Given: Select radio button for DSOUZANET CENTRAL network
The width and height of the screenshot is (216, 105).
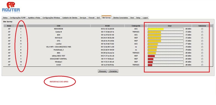Looking at the screenshot, I should pyautogui.click(x=202, y=59).
